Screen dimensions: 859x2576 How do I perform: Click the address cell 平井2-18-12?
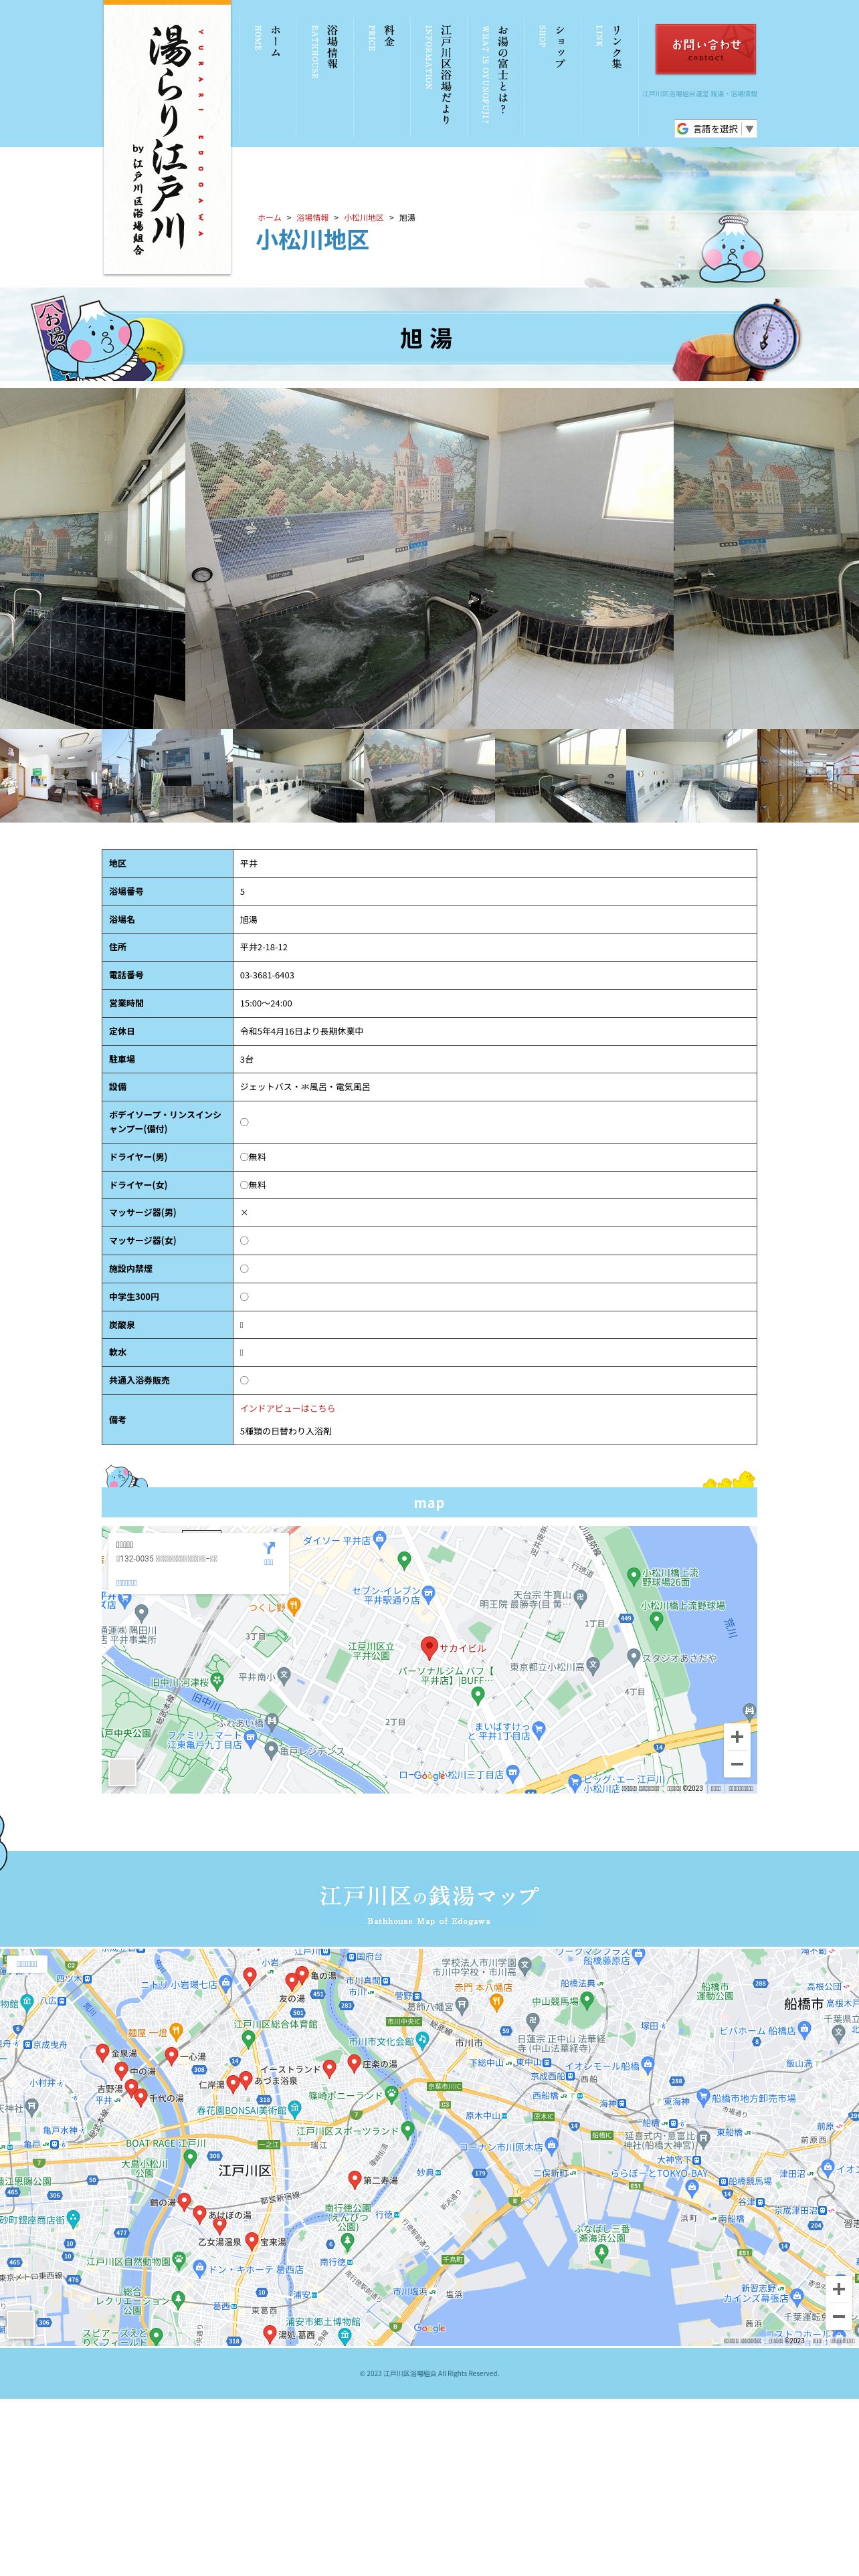(494, 947)
